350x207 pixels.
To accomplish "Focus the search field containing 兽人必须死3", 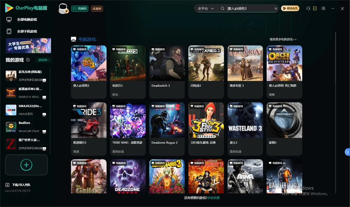I will (250, 8).
